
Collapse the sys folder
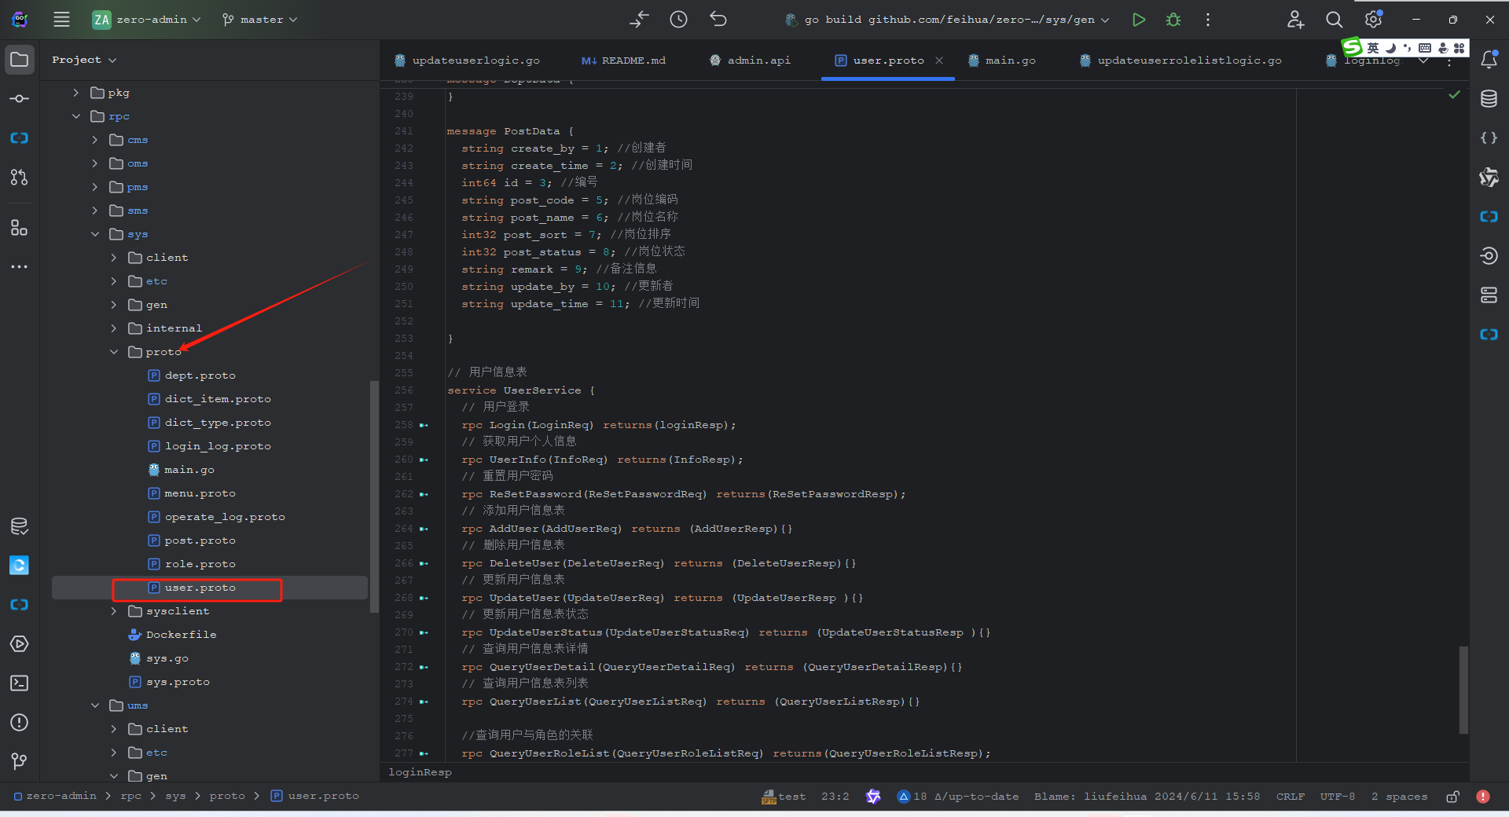click(95, 234)
